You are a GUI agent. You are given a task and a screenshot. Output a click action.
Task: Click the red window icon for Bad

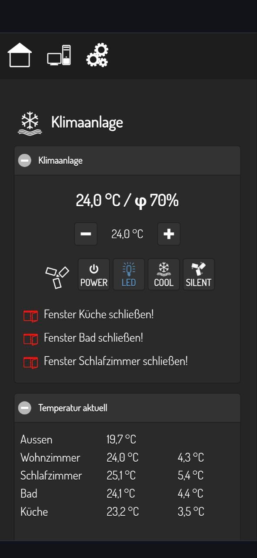tap(31, 339)
